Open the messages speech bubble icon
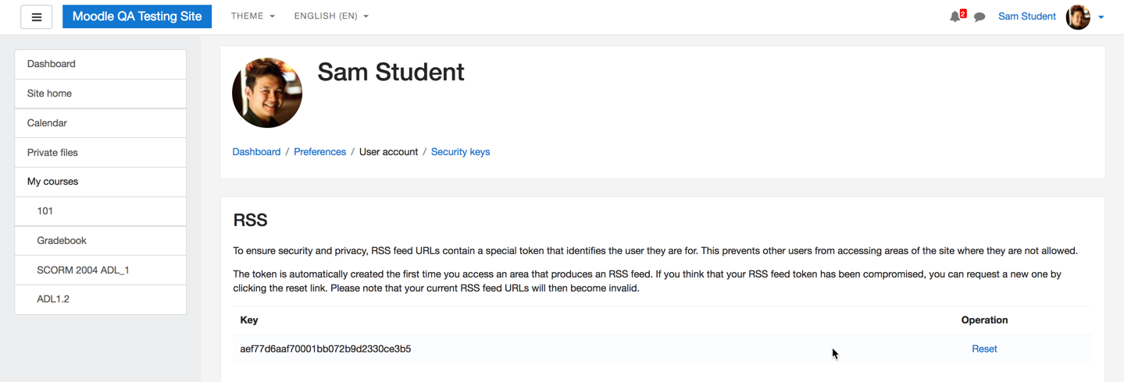This screenshot has height=382, width=1124. 979,16
